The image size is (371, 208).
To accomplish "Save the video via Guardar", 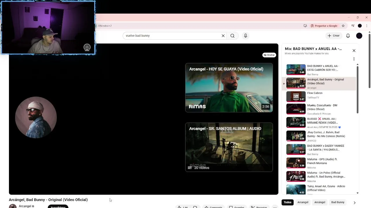I will pyautogui.click(x=237, y=207).
